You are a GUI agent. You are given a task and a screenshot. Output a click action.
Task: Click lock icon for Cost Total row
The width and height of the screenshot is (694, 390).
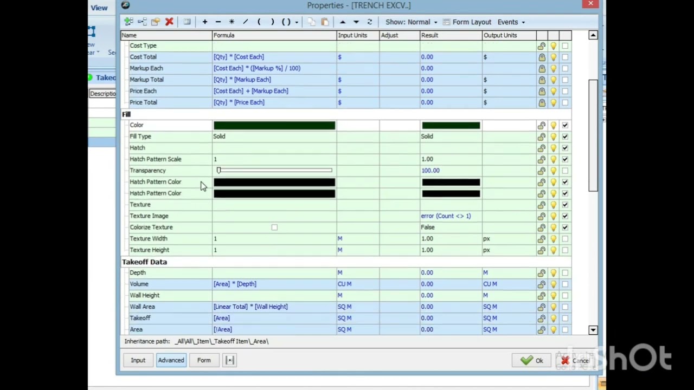point(542,57)
